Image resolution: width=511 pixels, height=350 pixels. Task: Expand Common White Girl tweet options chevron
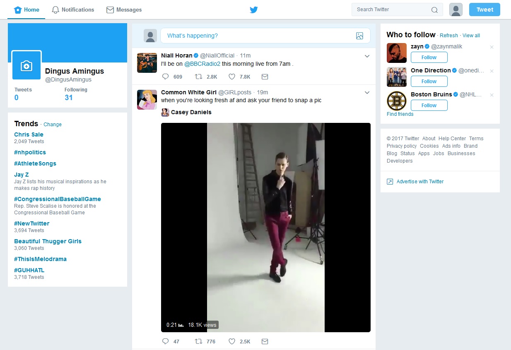click(x=367, y=93)
